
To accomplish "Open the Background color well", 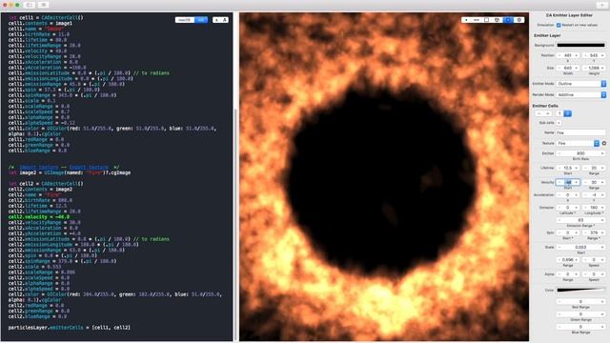I will (x=580, y=45).
